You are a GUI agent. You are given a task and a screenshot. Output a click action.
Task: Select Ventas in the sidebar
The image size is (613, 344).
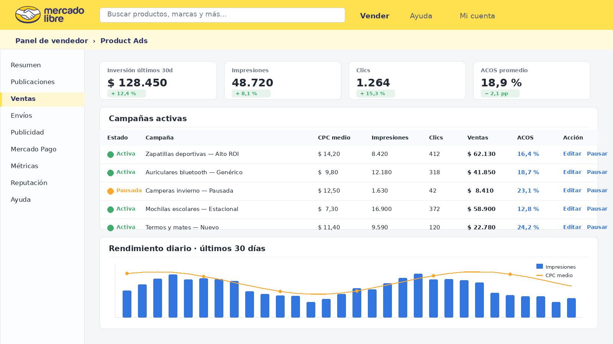[x=42, y=99]
